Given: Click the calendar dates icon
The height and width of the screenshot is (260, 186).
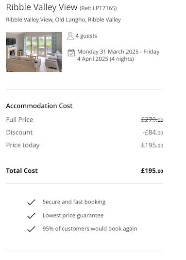Looking at the screenshot, I should (71, 53).
